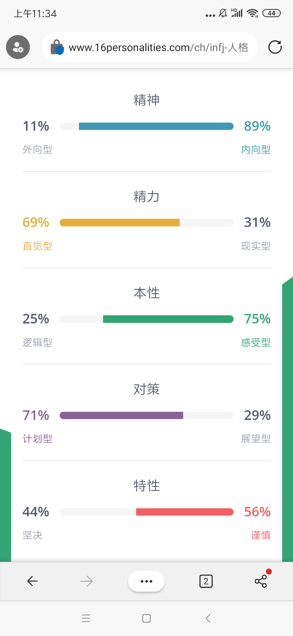Open Android recent apps button
This screenshot has width=293, height=636.
point(86,618)
